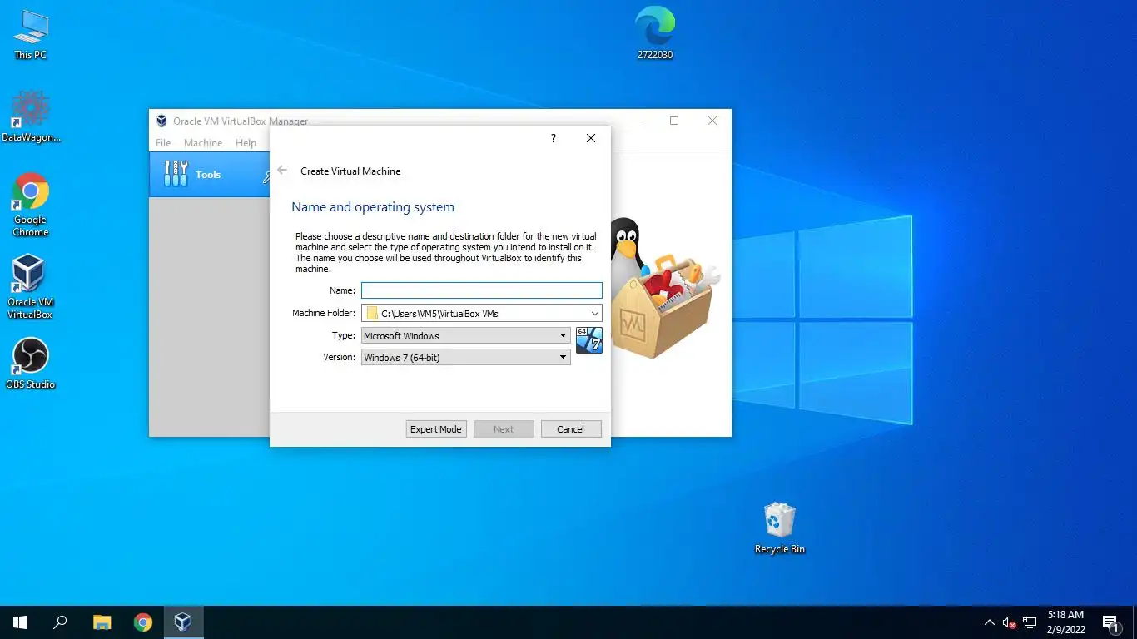
Task: Open taskbar search magnifier
Action: click(60, 622)
